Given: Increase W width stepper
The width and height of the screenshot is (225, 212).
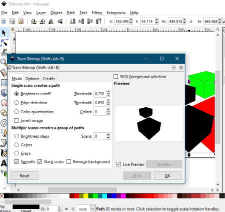Looking at the screenshot, I should [184, 20].
